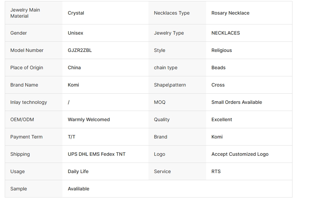Select the Rosary Necklace value cell

click(230, 13)
